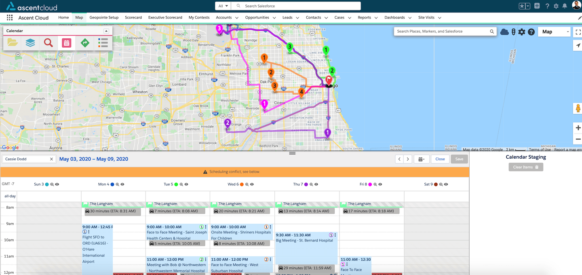The height and width of the screenshot is (275, 582).
Task: Expand the Accounts tab chevron
Action: pos(237,18)
